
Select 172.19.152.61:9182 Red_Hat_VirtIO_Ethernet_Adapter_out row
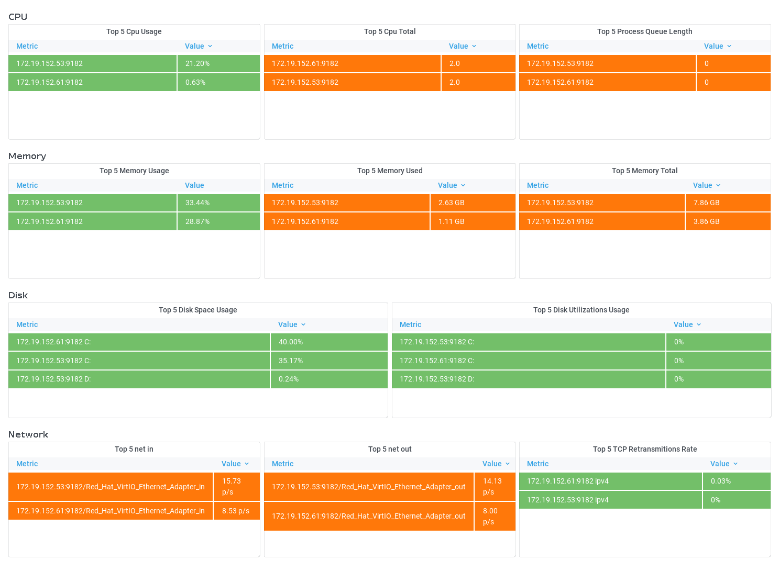pyautogui.click(x=390, y=517)
